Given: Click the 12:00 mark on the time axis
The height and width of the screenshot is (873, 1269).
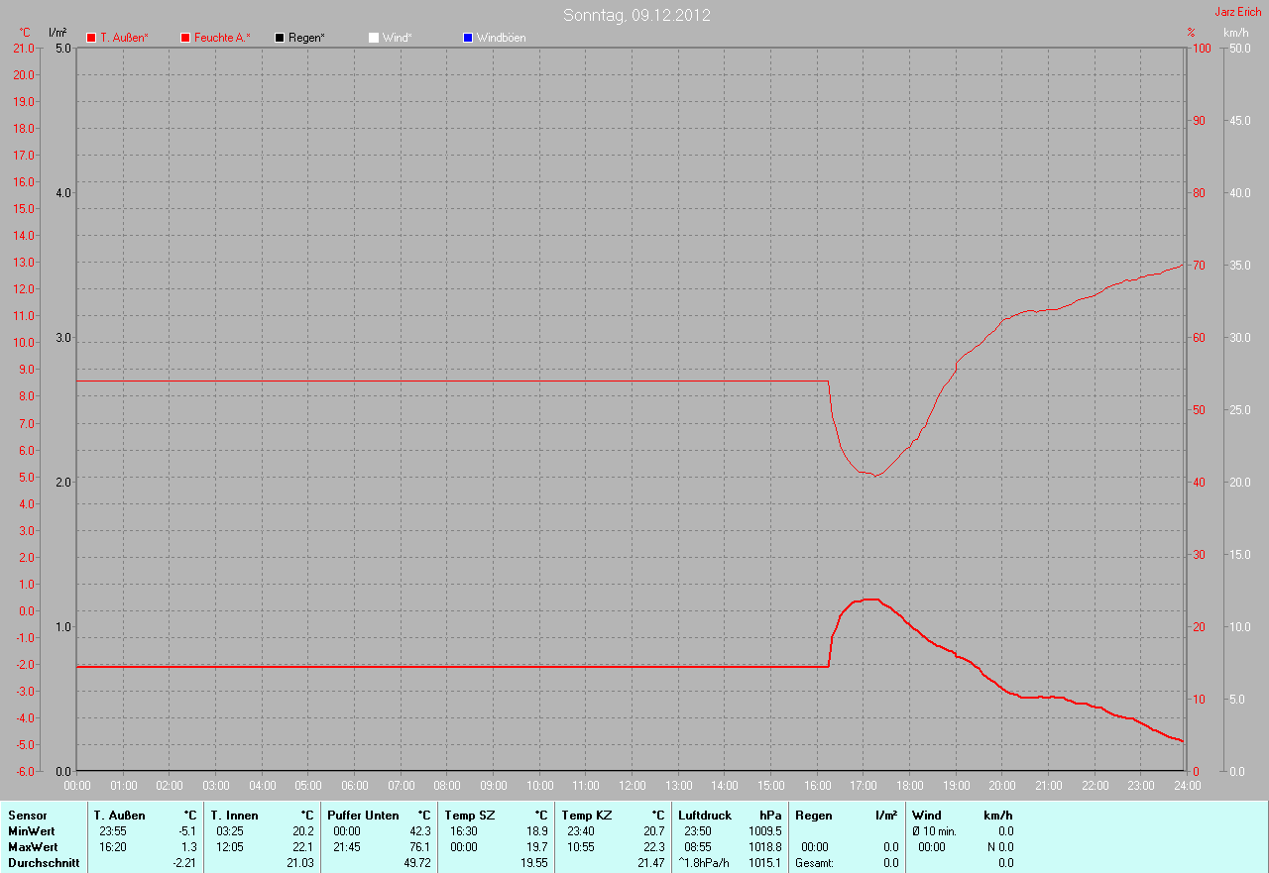Looking at the screenshot, I should click(x=632, y=786).
